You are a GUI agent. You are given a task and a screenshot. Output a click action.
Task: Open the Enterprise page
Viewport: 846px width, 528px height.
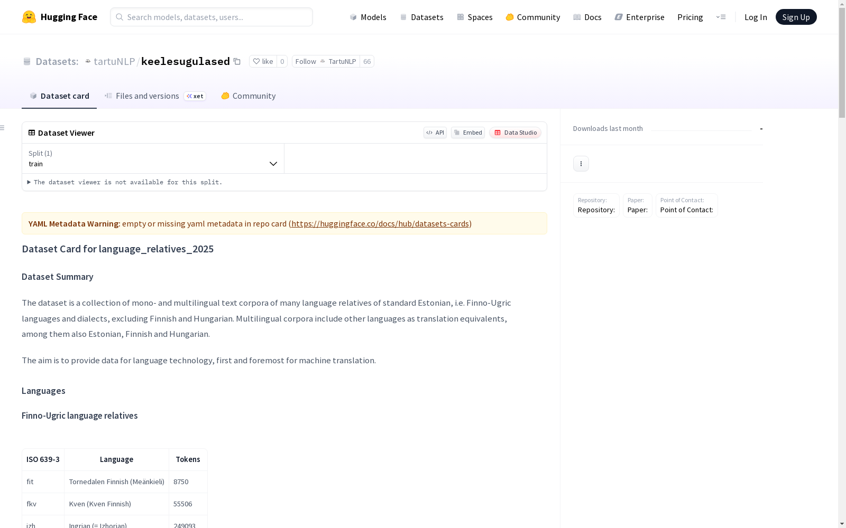click(x=639, y=17)
